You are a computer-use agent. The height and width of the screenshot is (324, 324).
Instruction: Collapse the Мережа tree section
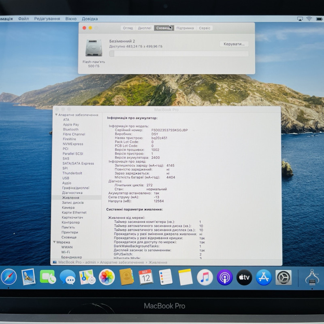(54, 242)
